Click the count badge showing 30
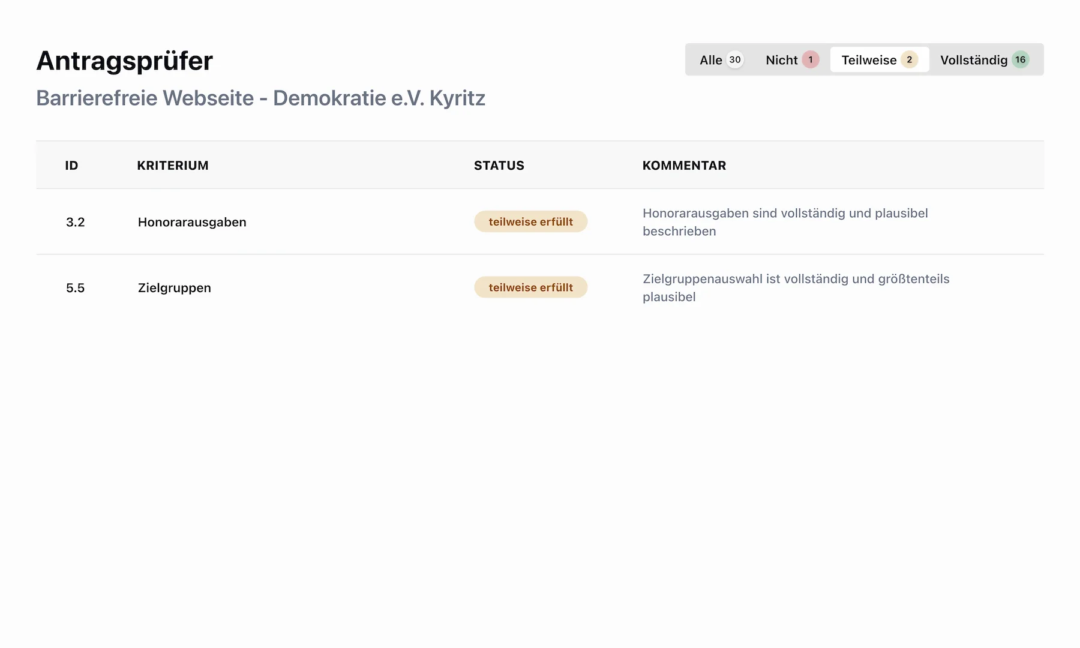This screenshot has width=1080, height=648. click(x=735, y=60)
